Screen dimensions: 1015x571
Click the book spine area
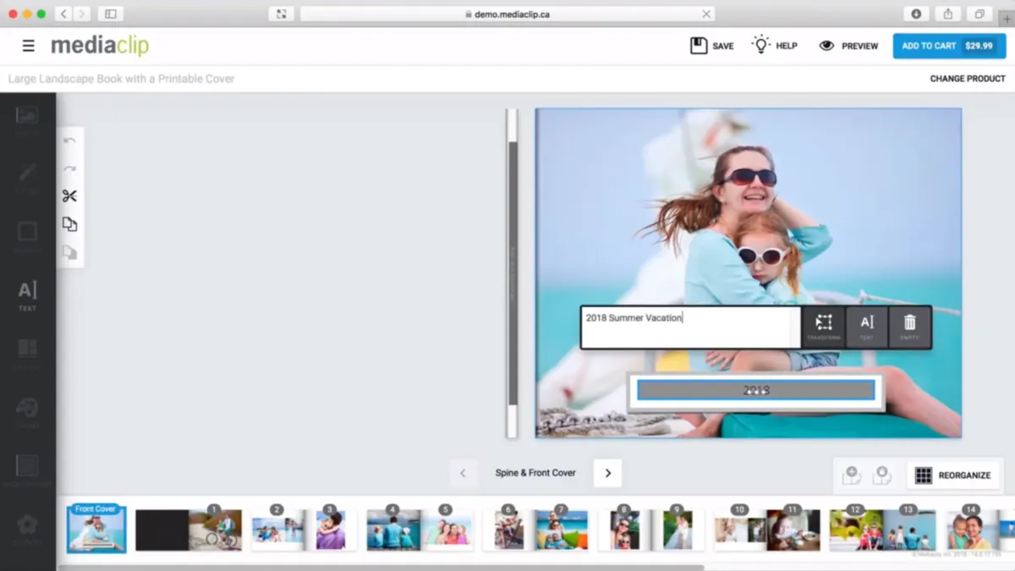pos(512,272)
